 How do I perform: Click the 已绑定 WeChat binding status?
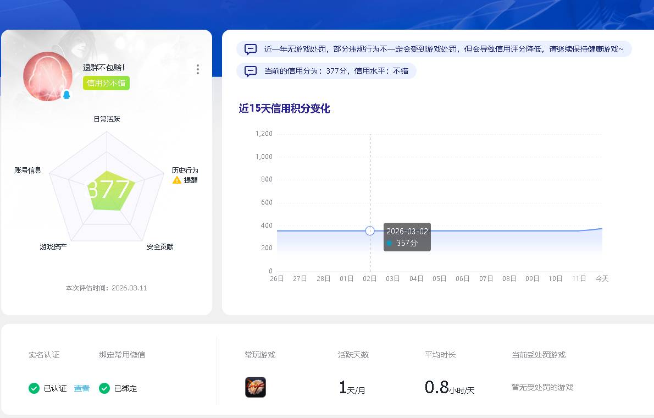pos(126,388)
